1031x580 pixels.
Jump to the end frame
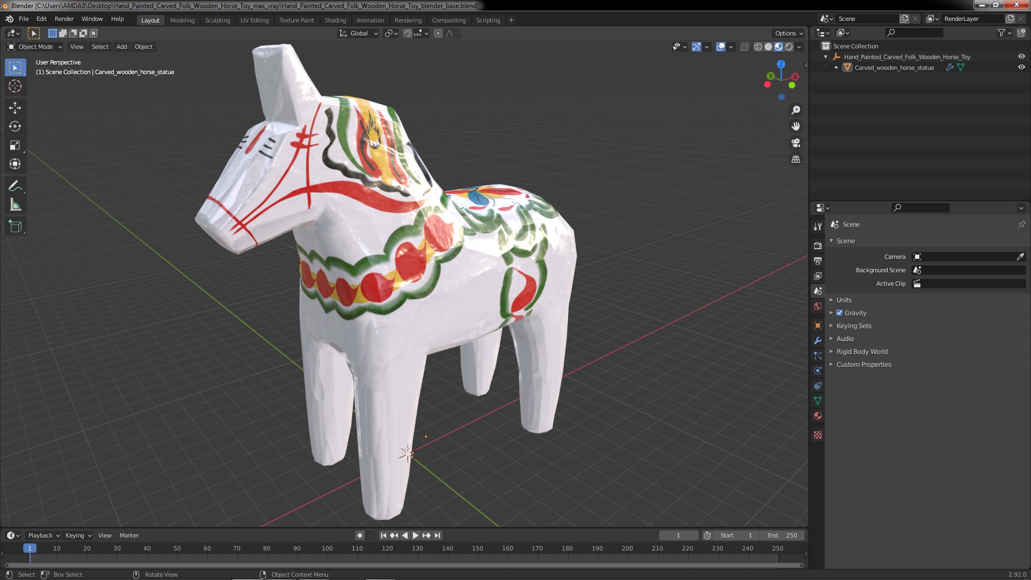pyautogui.click(x=438, y=535)
